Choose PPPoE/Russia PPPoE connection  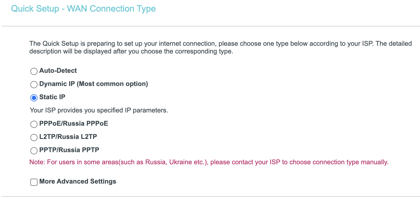pos(34,124)
